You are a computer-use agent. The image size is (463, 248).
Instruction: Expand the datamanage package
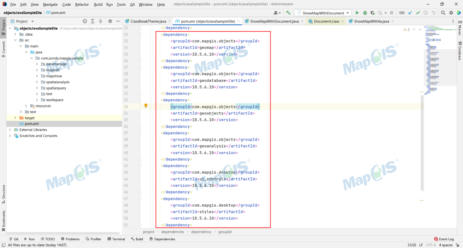[x=37, y=64]
